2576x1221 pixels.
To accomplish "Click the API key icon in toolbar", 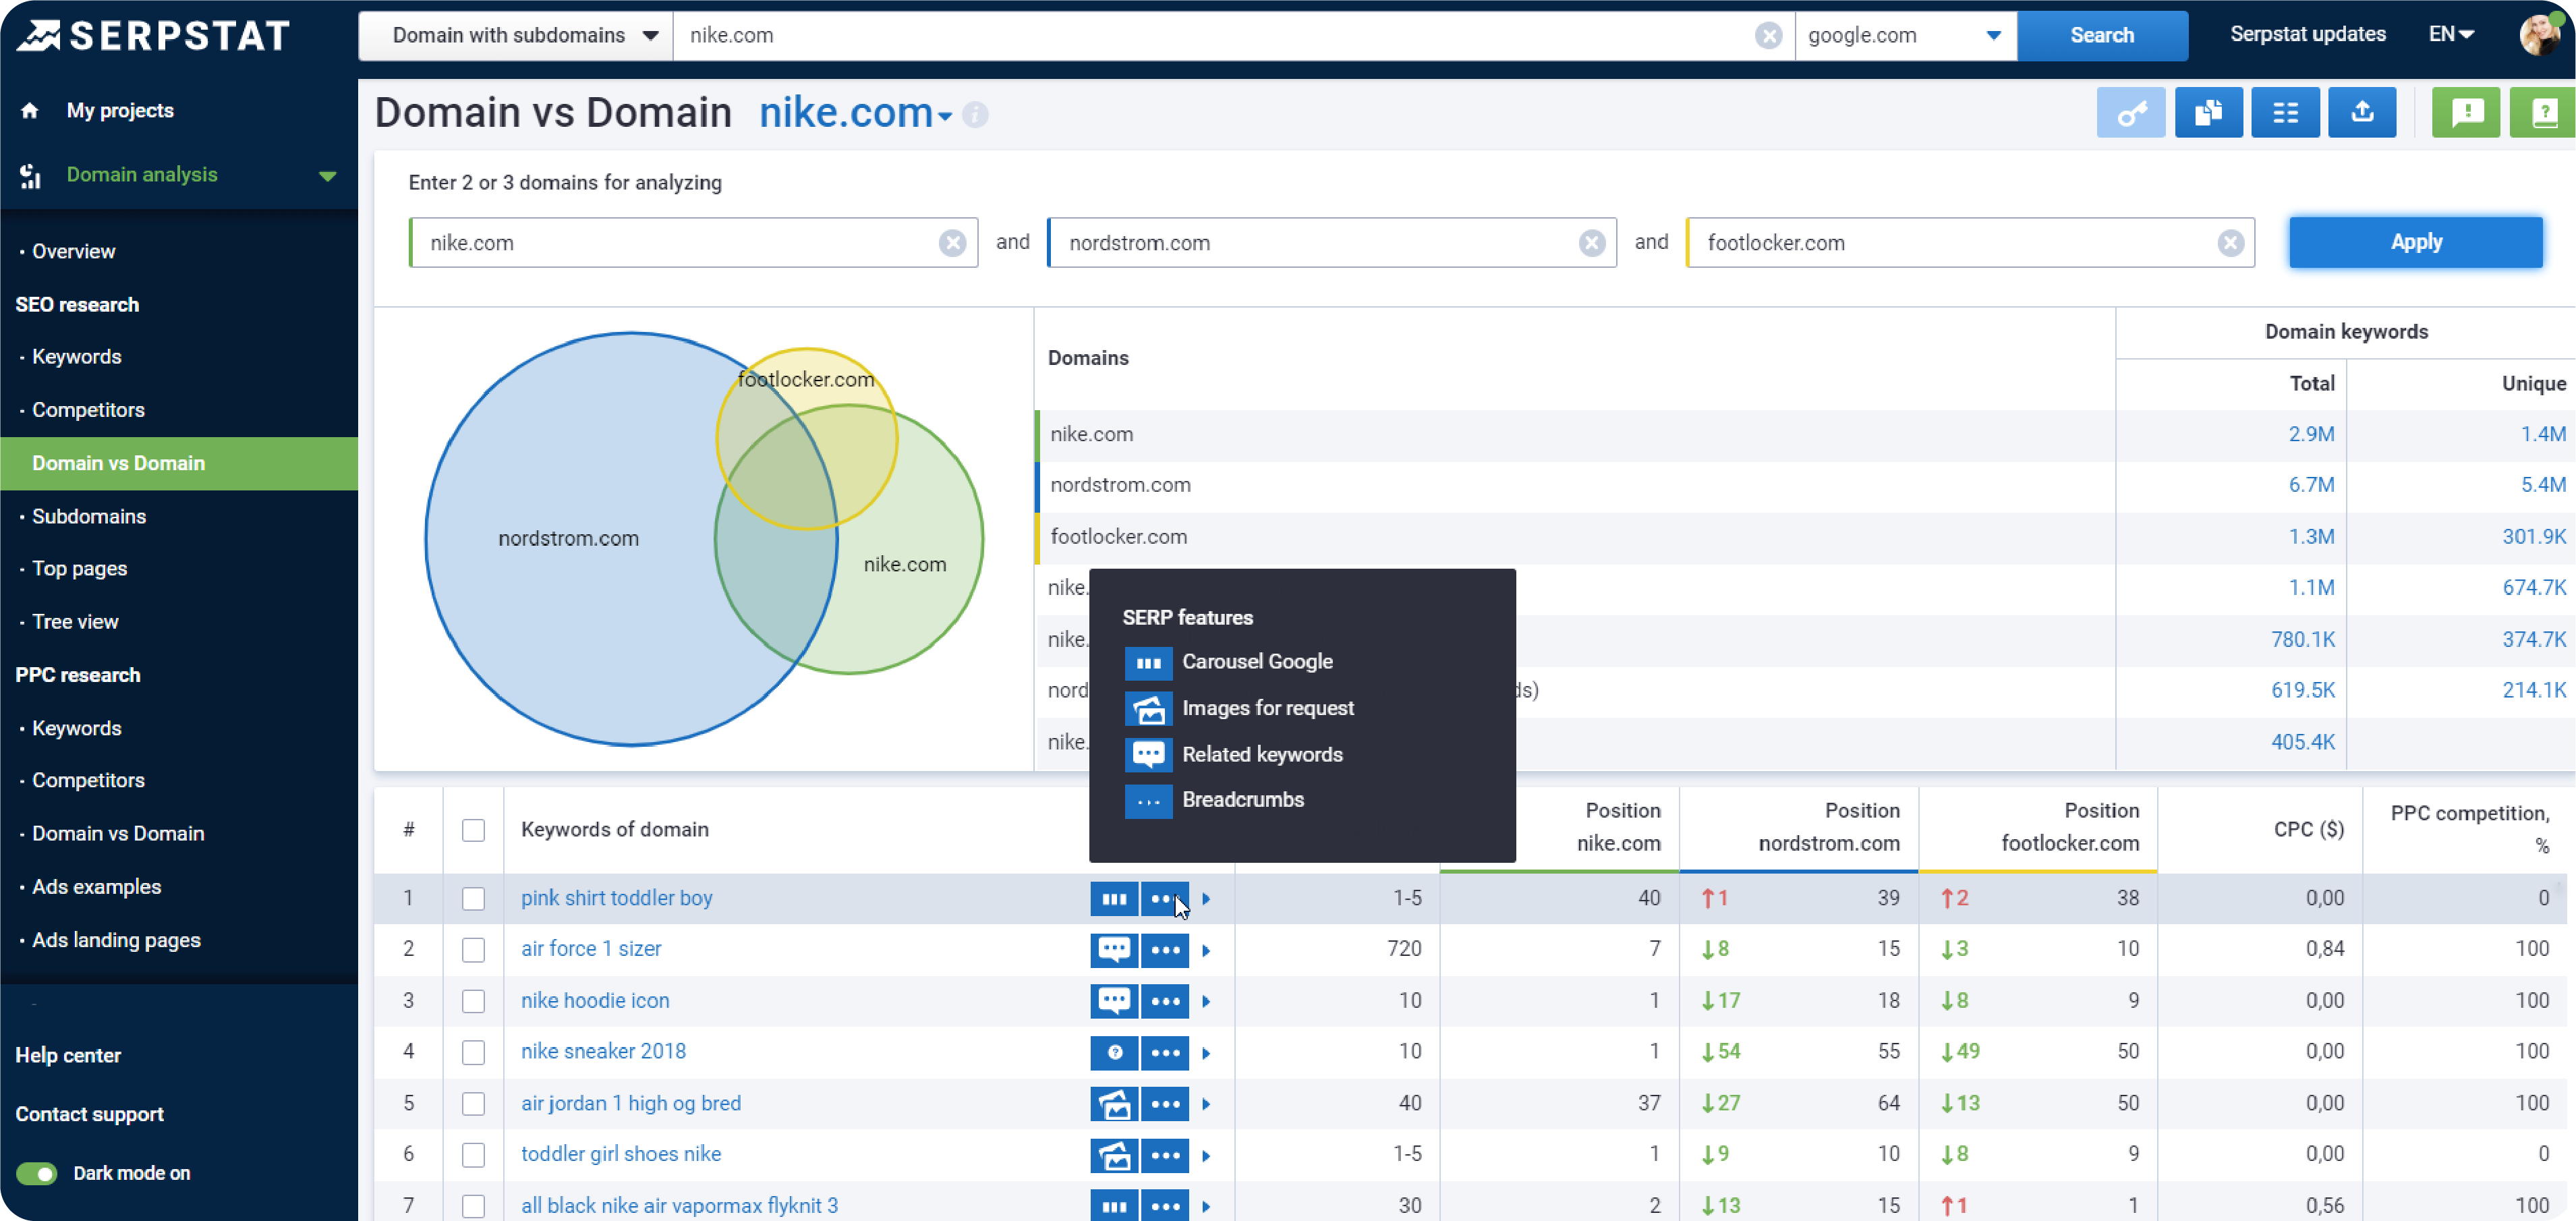I will click(2131, 112).
